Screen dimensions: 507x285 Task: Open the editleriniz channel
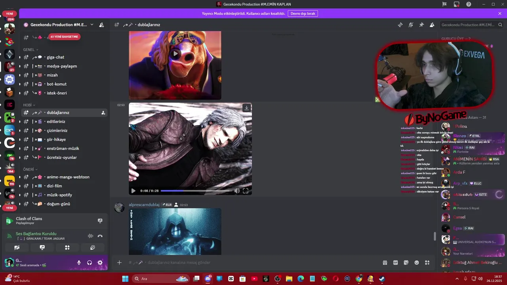point(64,122)
